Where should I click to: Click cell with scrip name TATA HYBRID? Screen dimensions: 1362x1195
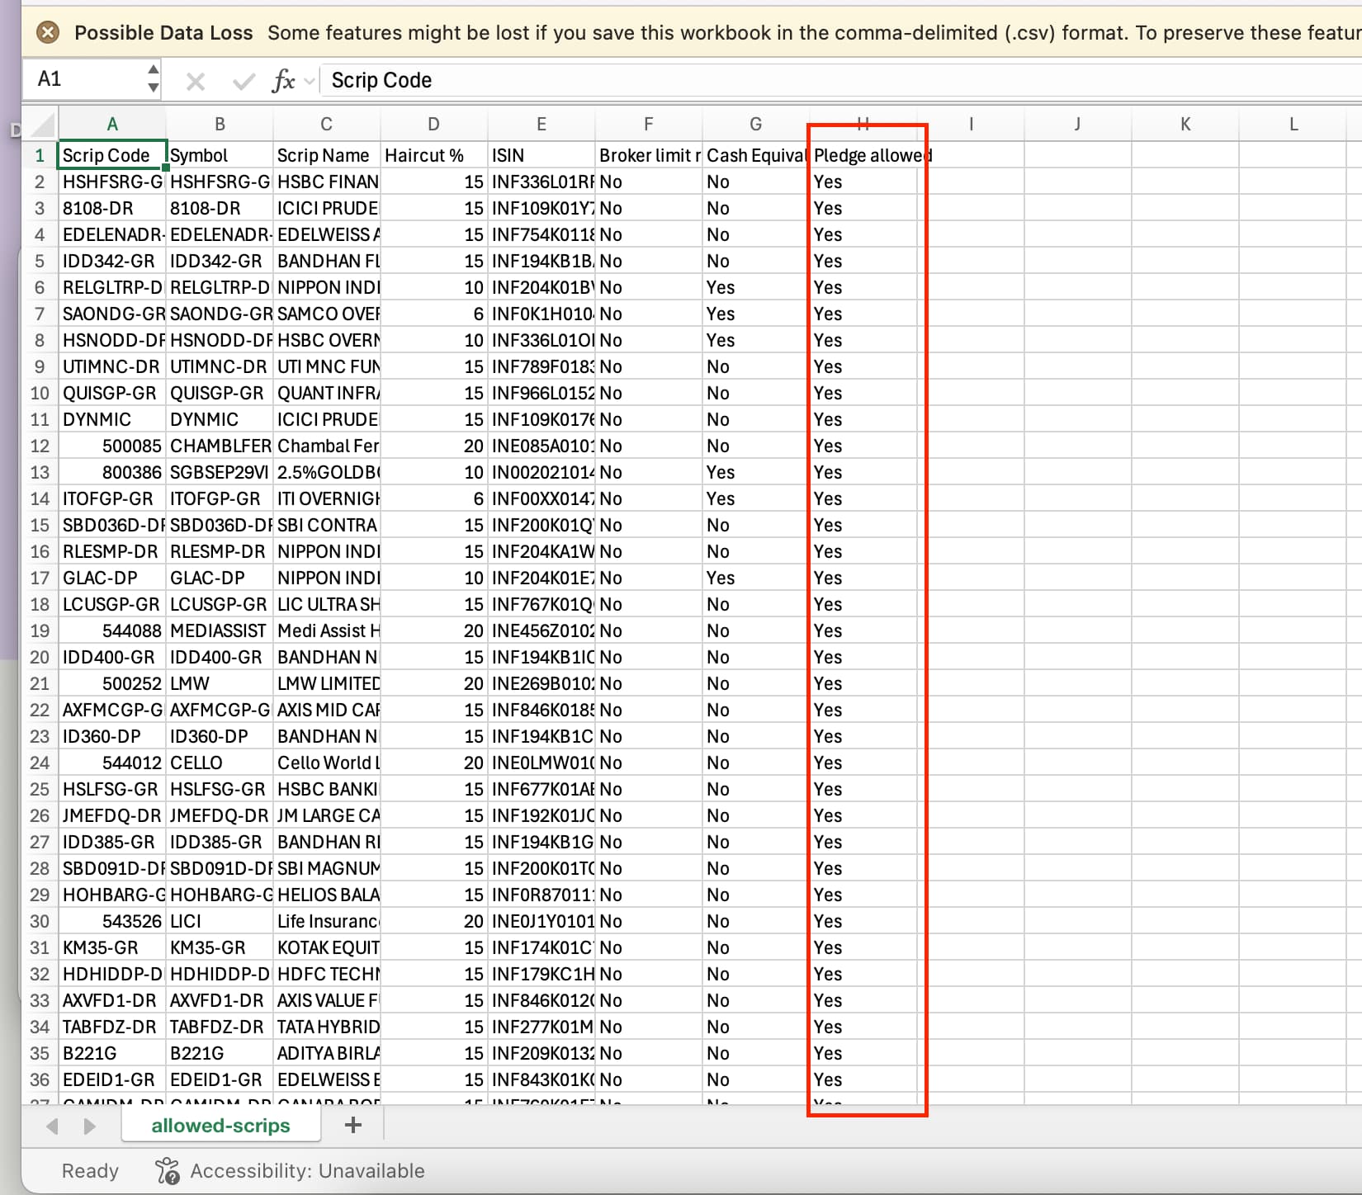pyautogui.click(x=327, y=1027)
